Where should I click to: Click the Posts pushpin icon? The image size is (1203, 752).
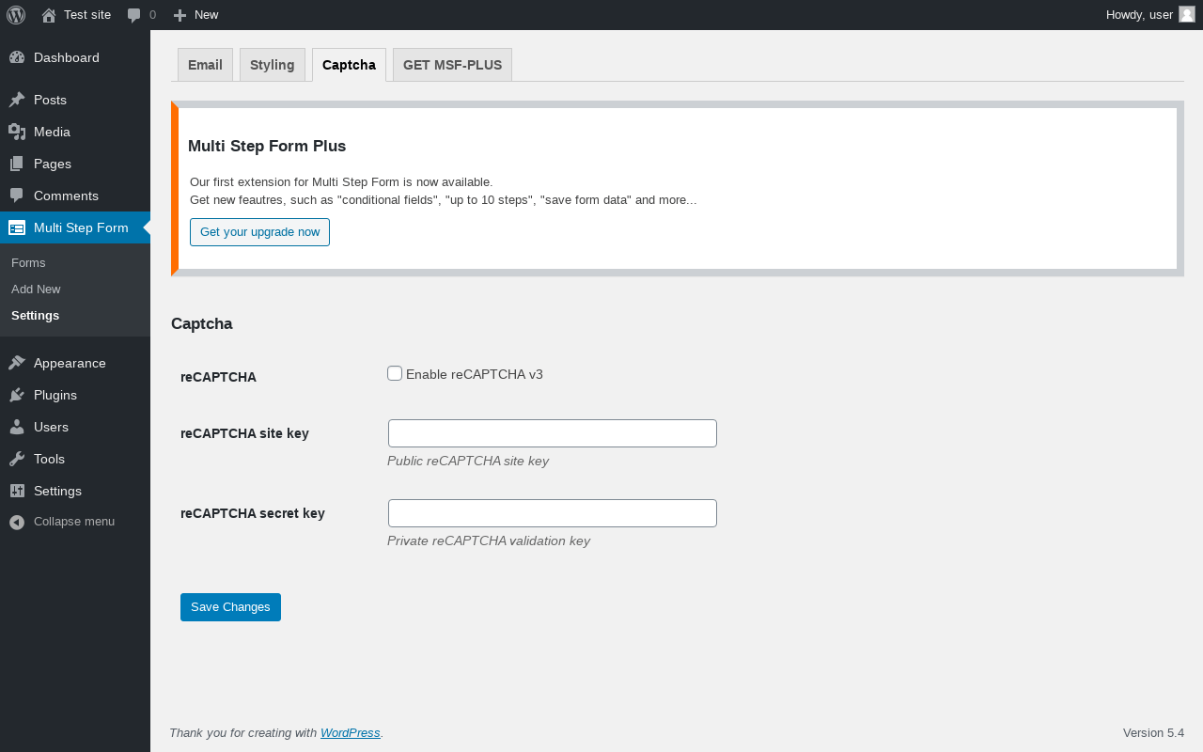point(17,100)
